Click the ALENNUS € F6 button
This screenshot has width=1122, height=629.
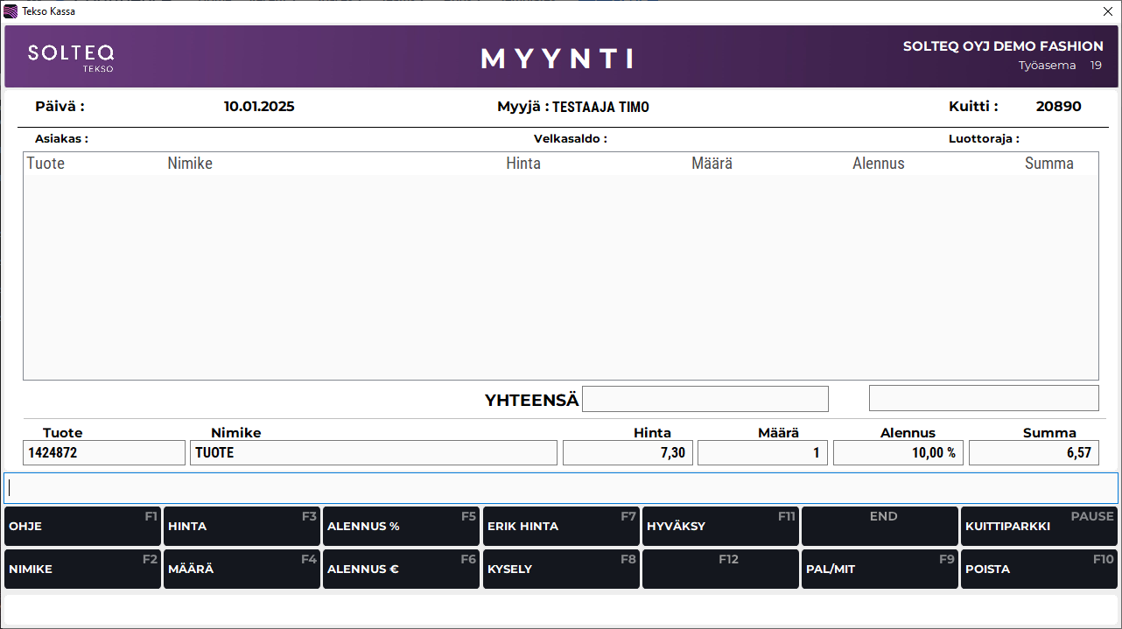pyautogui.click(x=401, y=569)
